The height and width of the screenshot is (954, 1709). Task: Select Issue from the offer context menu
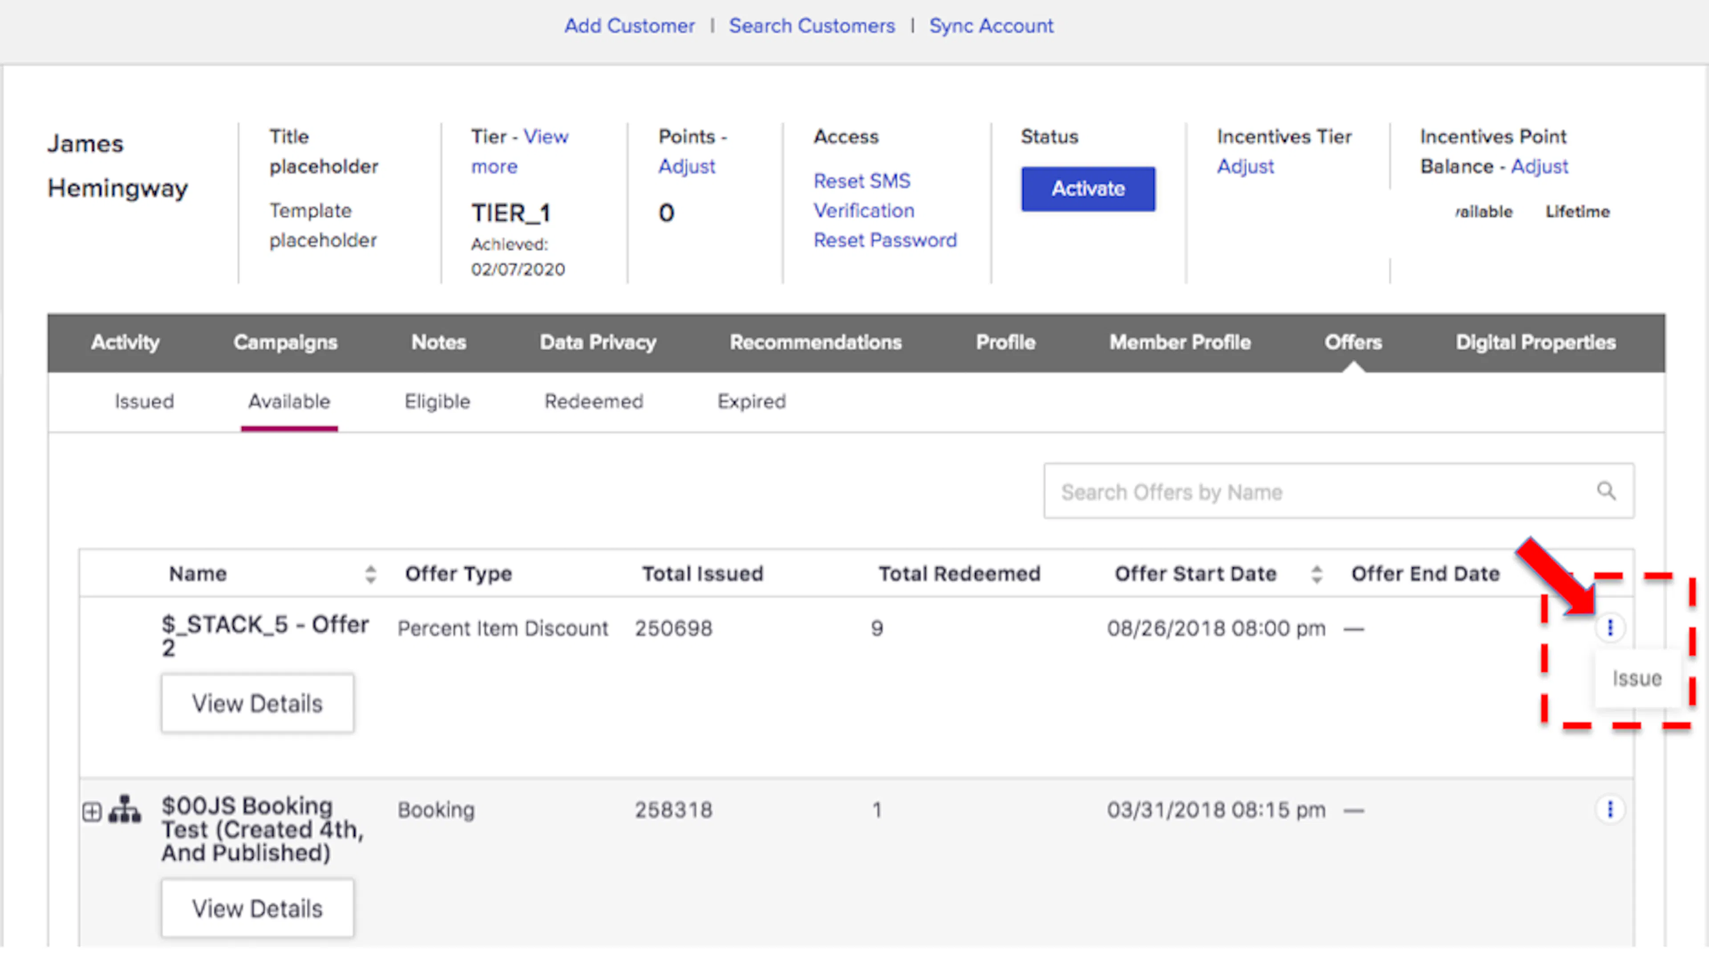click(1637, 678)
